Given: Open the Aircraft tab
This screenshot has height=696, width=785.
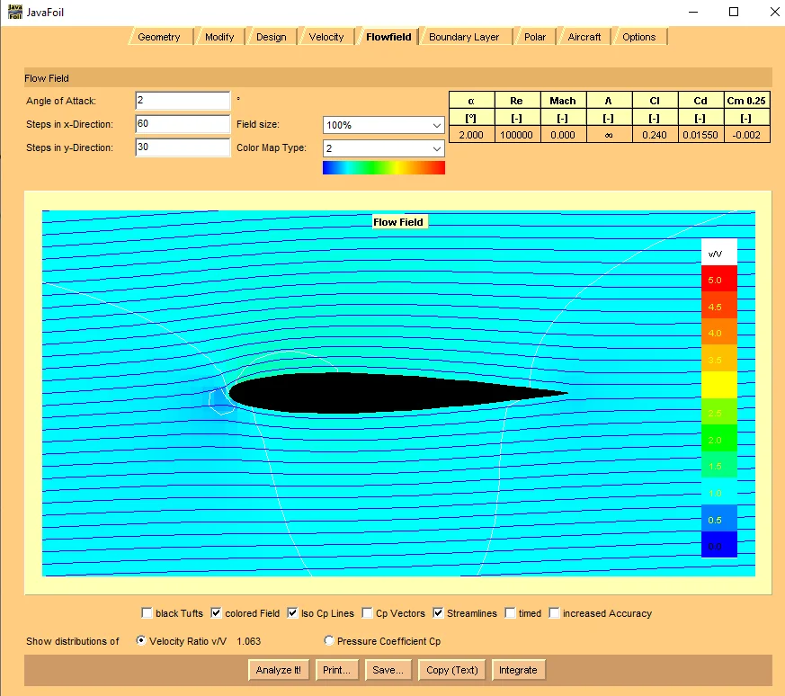Looking at the screenshot, I should (584, 37).
